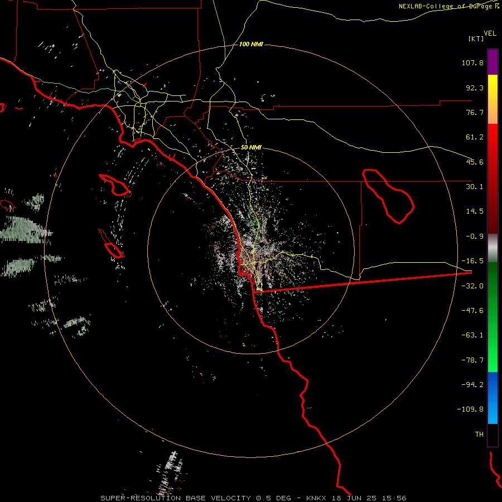Click the 61.2 velocity scale value
Viewport: 502px width, 502px height.
pyautogui.click(x=475, y=137)
